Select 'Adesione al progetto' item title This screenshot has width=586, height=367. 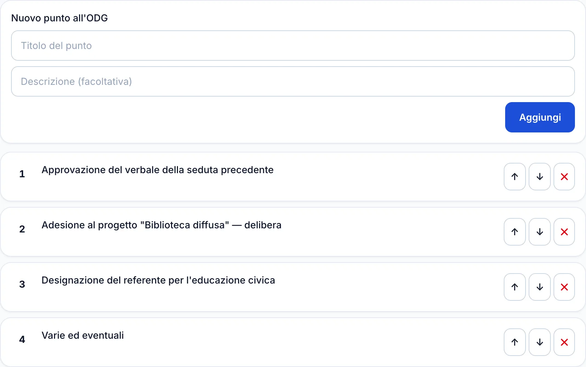[161, 225]
